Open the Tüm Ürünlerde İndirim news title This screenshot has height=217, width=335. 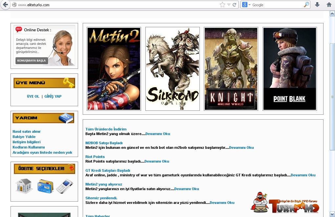click(x=106, y=129)
